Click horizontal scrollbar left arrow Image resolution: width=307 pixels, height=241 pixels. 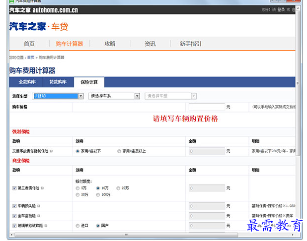12,235
